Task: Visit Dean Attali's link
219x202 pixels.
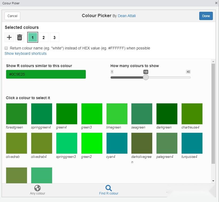Action: [127, 16]
